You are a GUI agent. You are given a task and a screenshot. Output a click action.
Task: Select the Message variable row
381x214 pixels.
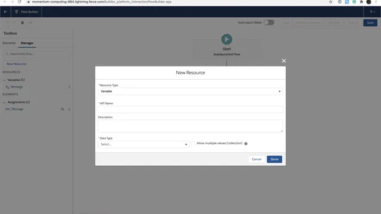(36, 87)
